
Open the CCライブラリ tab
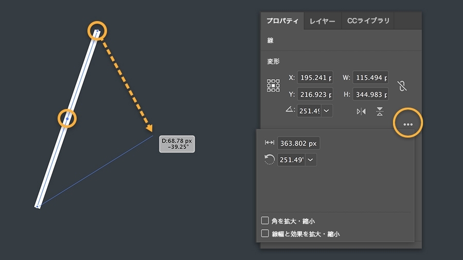(x=368, y=21)
